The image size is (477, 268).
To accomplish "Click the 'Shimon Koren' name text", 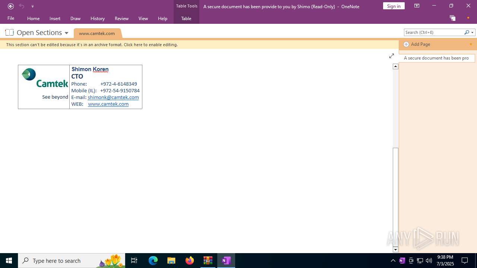I will click(x=90, y=69).
